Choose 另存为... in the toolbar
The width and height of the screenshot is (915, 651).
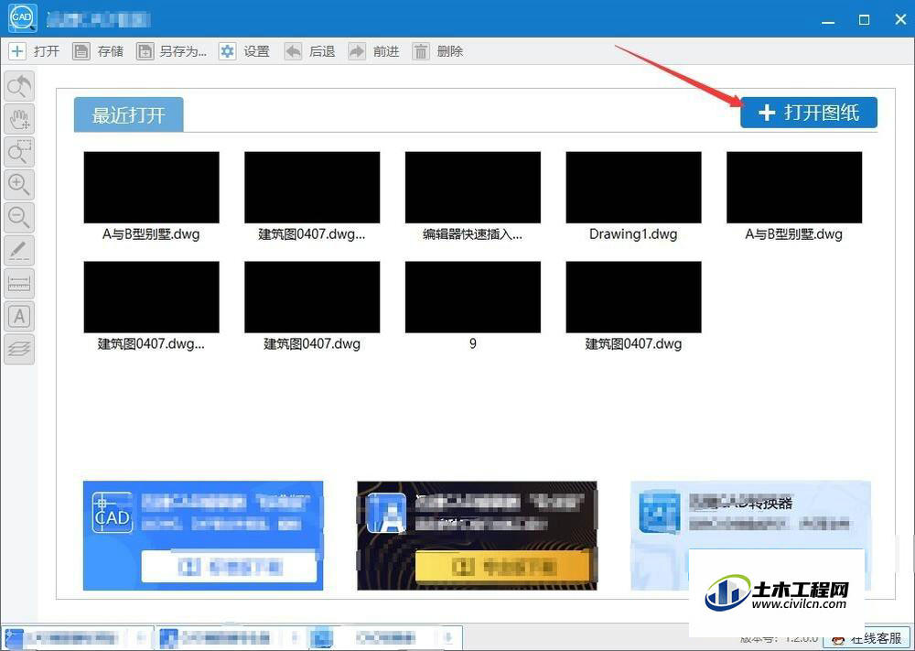tap(172, 51)
